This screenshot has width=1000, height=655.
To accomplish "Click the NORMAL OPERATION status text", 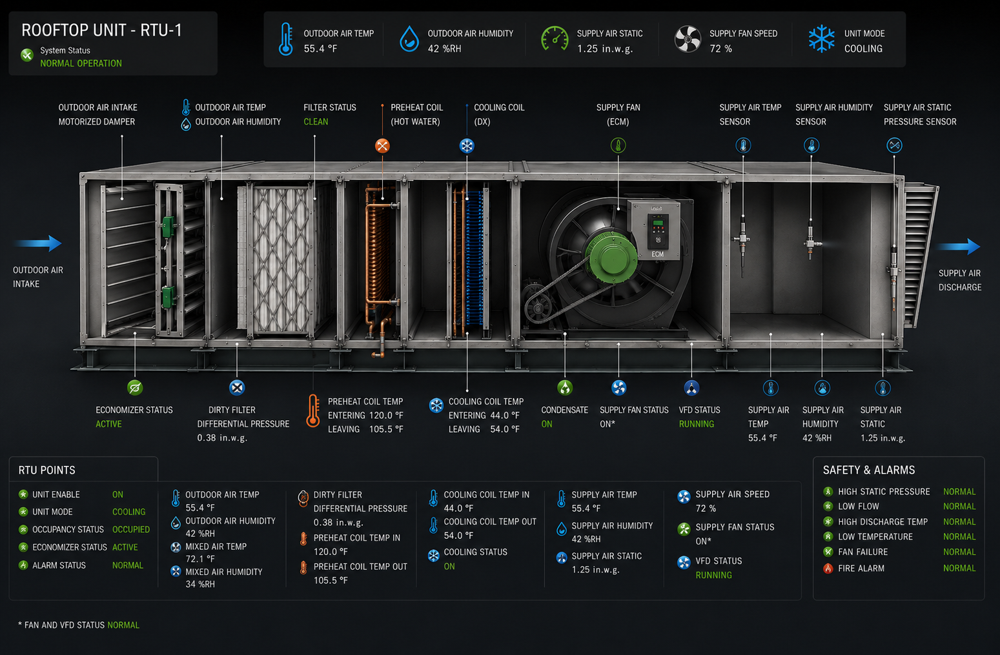I will point(81,63).
